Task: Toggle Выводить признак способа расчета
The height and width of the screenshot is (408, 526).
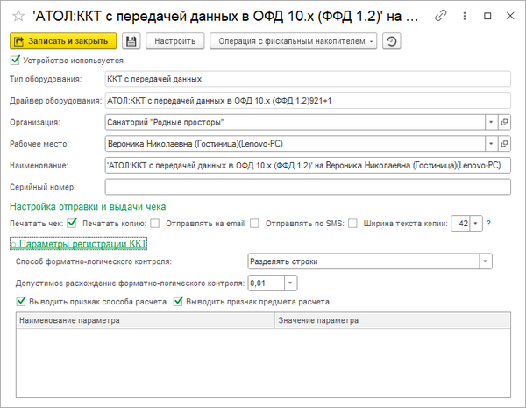Action: pyautogui.click(x=21, y=301)
